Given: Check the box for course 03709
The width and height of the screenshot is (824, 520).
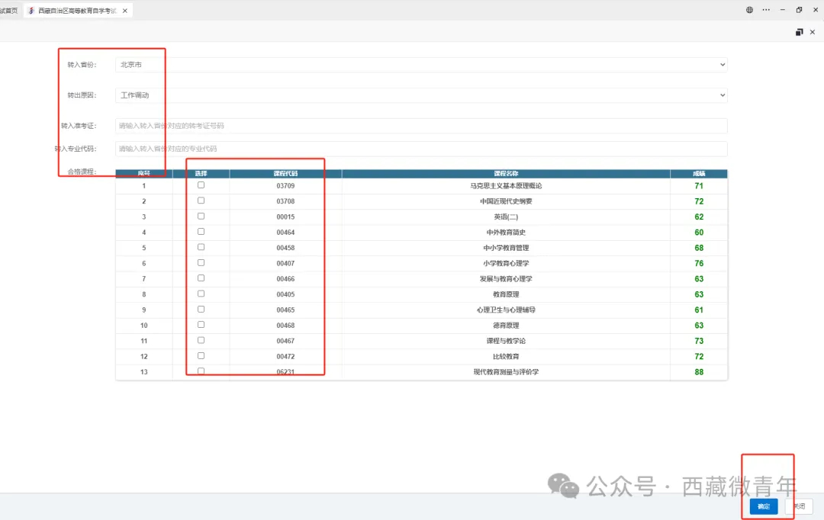Looking at the screenshot, I should (201, 185).
